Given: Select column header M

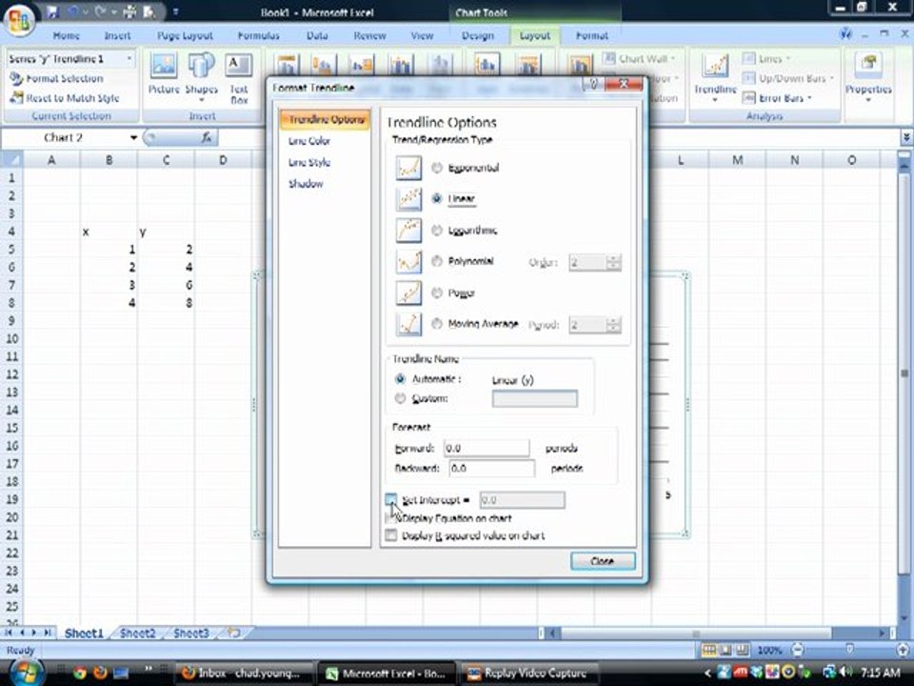Looking at the screenshot, I should pyautogui.click(x=737, y=160).
